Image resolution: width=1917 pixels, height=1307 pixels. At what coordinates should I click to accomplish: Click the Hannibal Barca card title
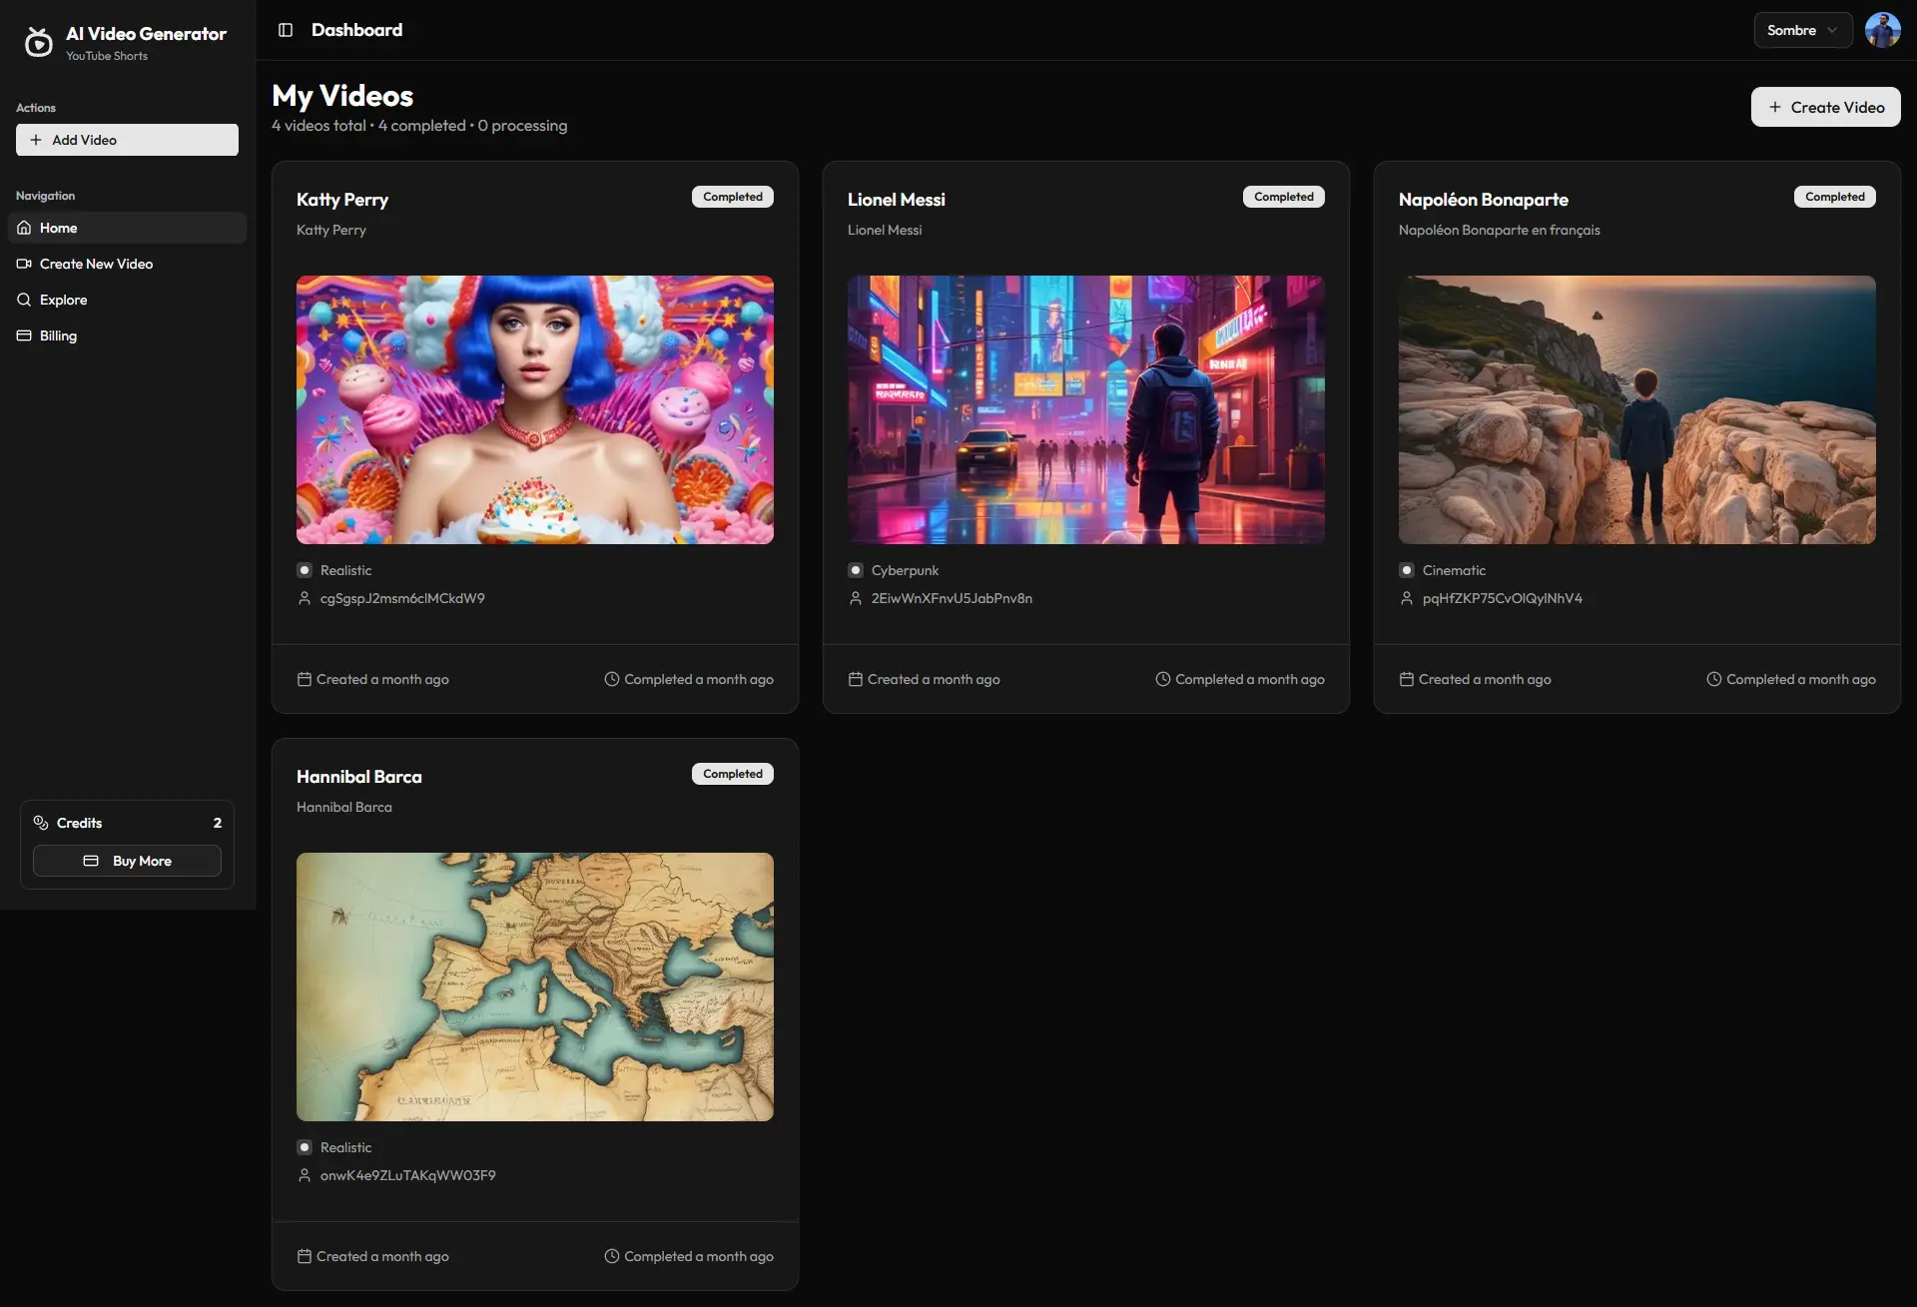tap(359, 777)
